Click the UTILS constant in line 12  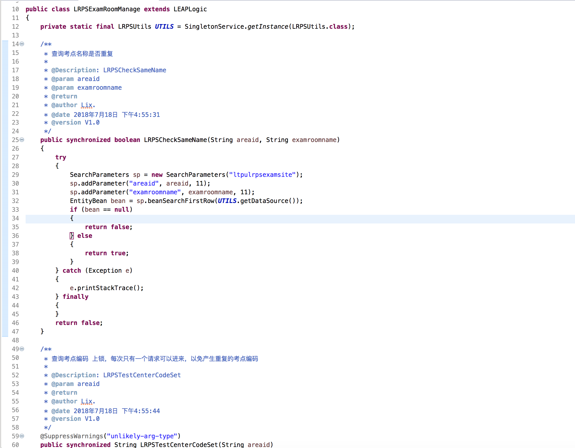[x=164, y=27]
